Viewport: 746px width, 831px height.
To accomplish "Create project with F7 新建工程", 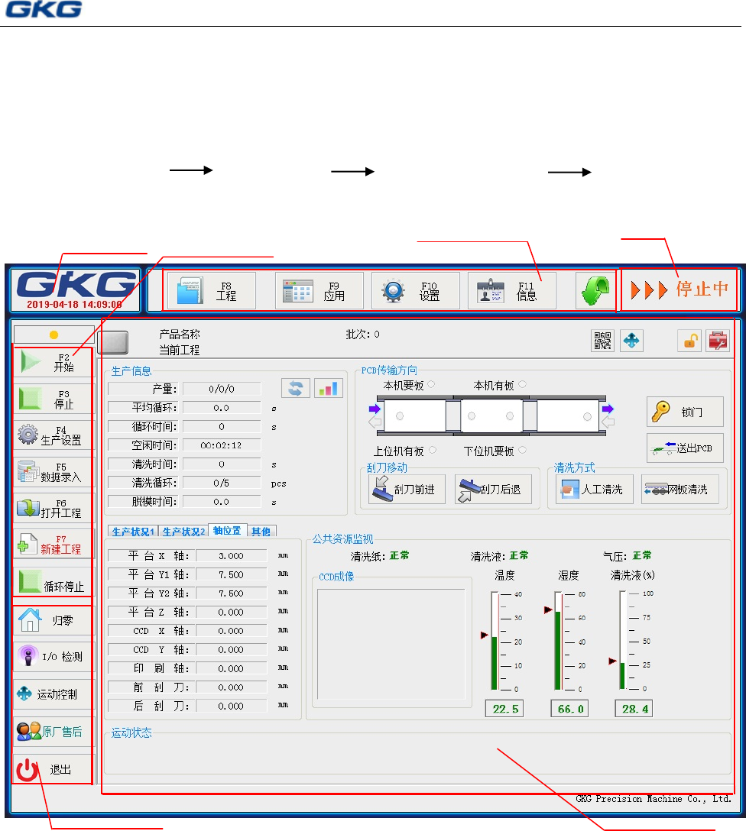I will (x=53, y=545).
